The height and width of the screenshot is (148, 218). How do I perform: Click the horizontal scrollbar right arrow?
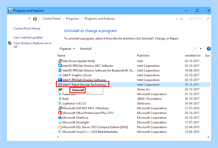click(208, 137)
